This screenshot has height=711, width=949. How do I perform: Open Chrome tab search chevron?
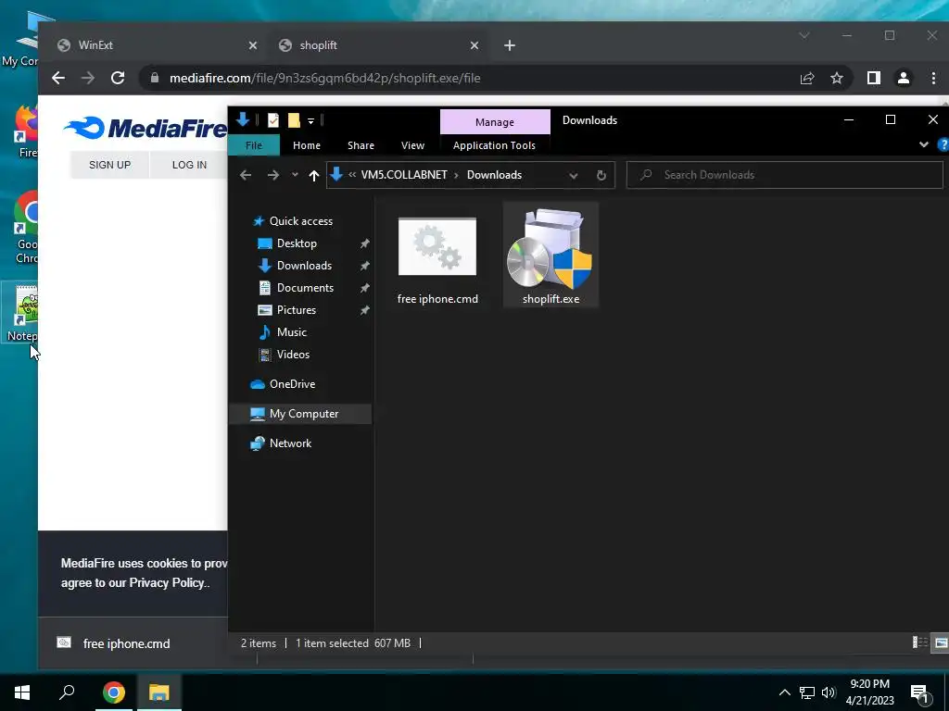pyautogui.click(x=804, y=35)
